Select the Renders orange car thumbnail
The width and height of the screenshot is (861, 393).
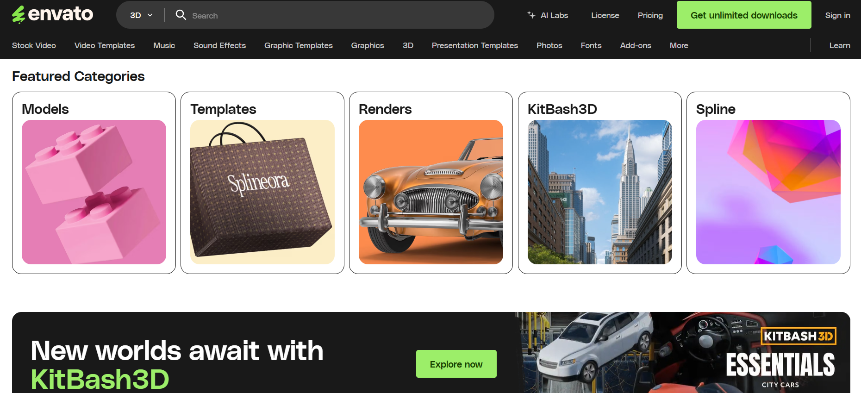431,192
